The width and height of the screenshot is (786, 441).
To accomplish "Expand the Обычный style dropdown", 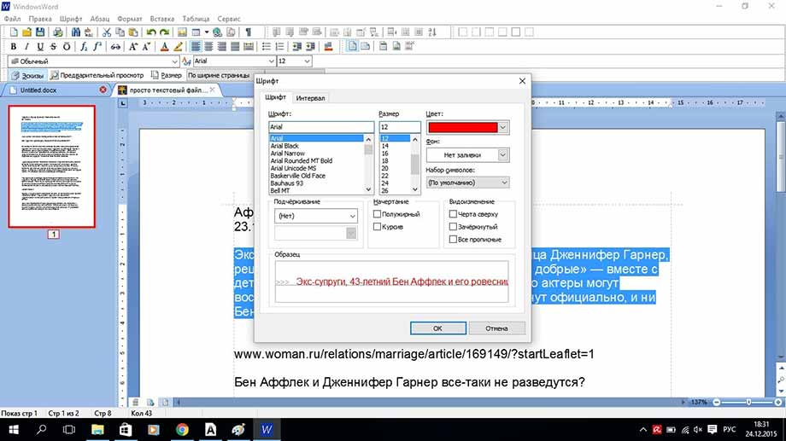I will (x=174, y=61).
